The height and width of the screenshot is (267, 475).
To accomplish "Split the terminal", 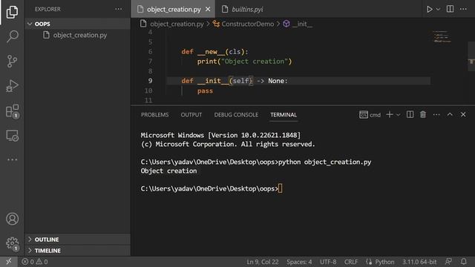I will pyautogui.click(x=410, y=114).
